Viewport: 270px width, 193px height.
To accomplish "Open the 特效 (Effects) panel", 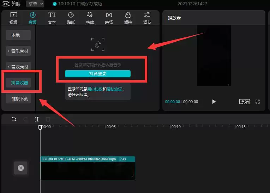I will pos(90,18).
